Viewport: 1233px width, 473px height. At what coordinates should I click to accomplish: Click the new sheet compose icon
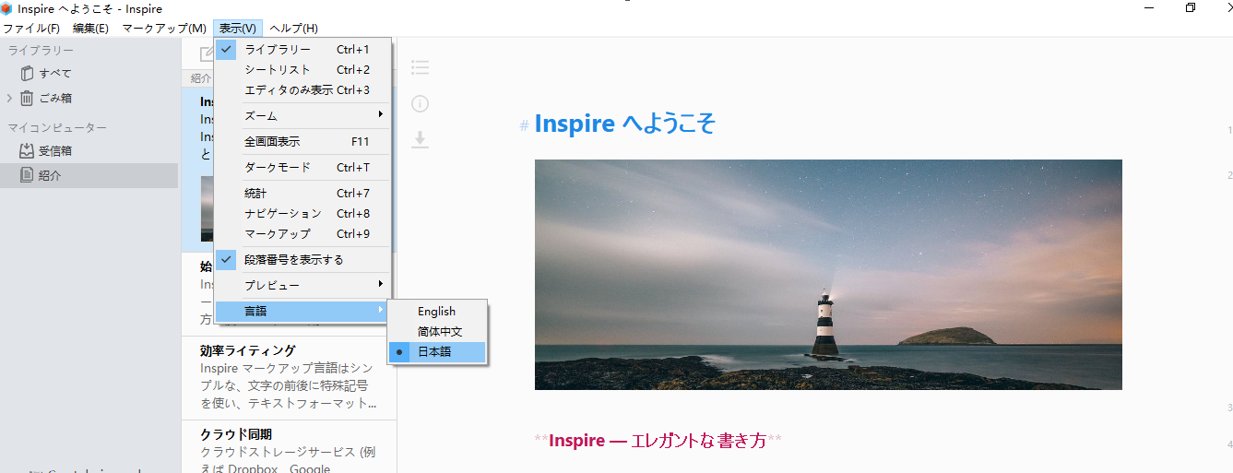click(x=207, y=53)
